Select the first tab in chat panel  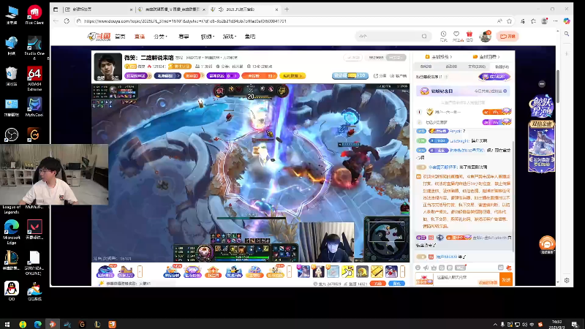click(x=426, y=67)
